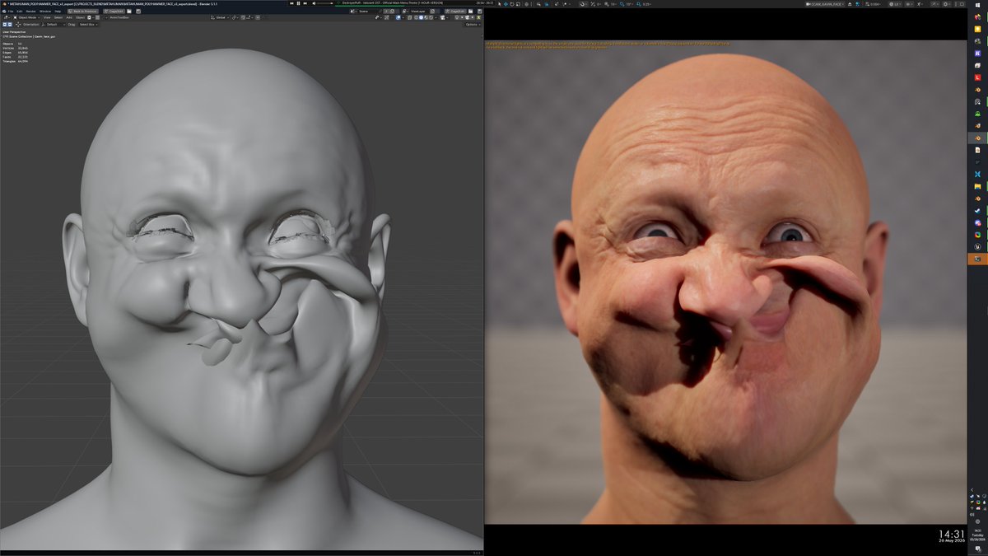Open the Windows Start button
The image size is (988, 556).
click(977, 5)
